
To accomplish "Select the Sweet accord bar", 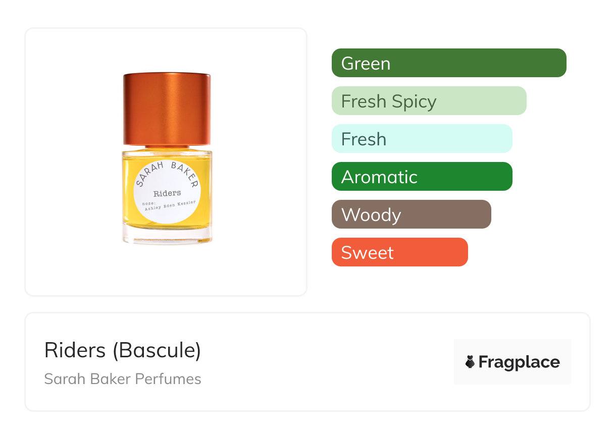I will (400, 252).
